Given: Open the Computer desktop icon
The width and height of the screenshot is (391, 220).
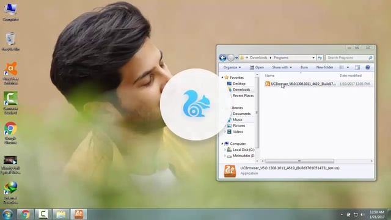Looking at the screenshot, I should pyautogui.click(x=10, y=12).
